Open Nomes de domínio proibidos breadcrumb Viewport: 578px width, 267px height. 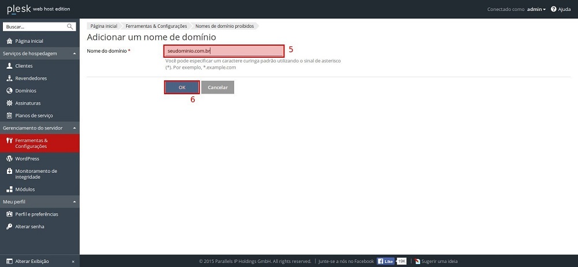click(x=224, y=26)
